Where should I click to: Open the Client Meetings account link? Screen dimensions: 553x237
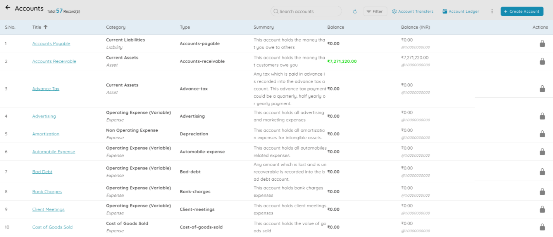48,209
